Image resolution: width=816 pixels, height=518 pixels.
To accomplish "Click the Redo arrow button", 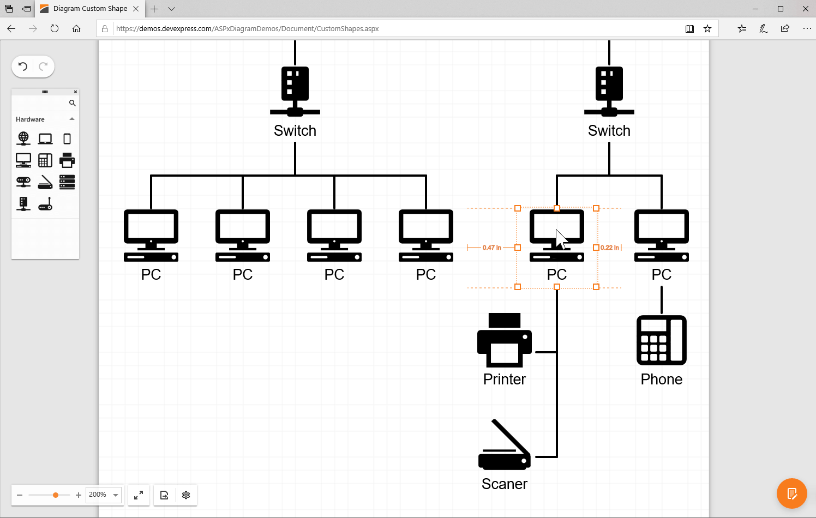I will 43,66.
